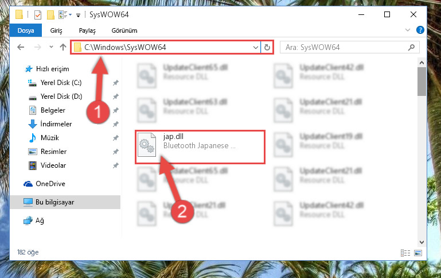Viewport: 441px width, 278px height.
Task: Switch to large icons view layout
Action: click(418, 253)
